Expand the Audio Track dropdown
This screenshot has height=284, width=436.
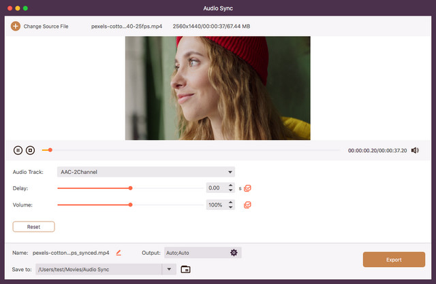pos(231,172)
